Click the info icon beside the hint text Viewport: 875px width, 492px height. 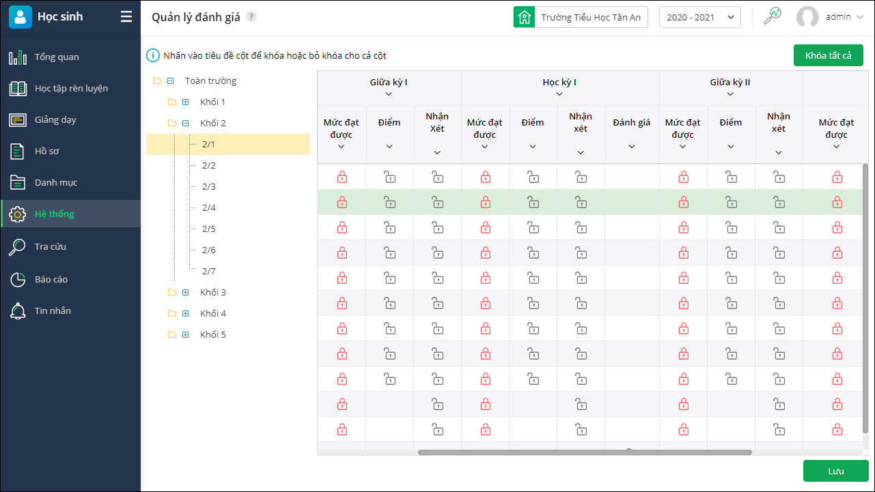pyautogui.click(x=153, y=55)
